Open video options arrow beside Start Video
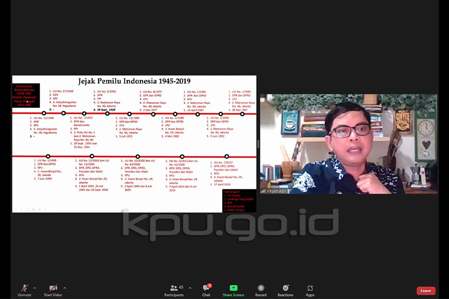 click(x=65, y=288)
